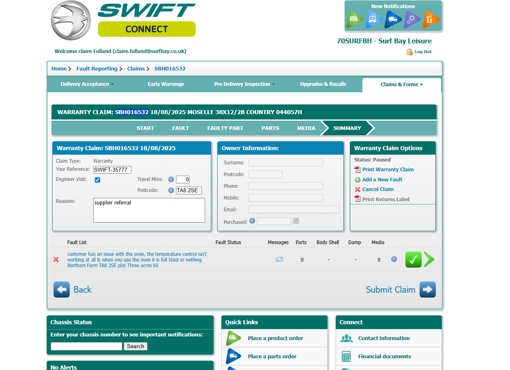510x370 pixels.
Task: Open the blue delivery truck notification icon
Action: [392, 19]
